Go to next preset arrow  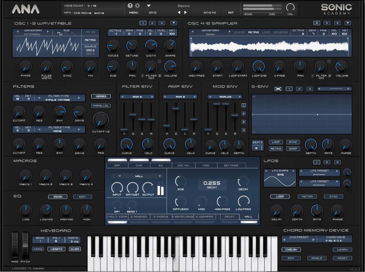coord(185,12)
